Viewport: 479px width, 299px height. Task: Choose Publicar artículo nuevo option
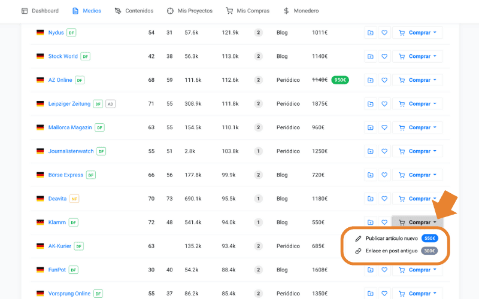coord(396,238)
